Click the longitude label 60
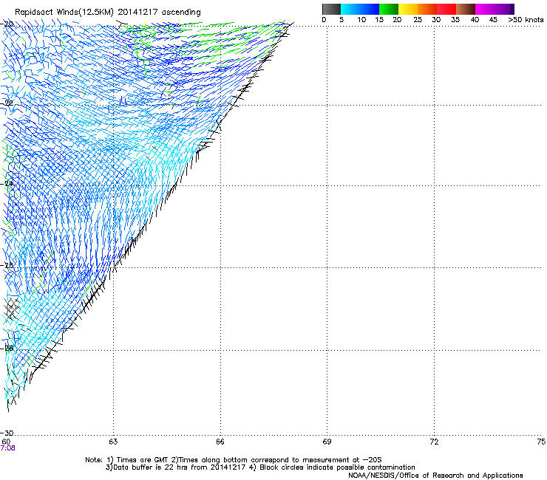The width and height of the screenshot is (547, 480). (6, 442)
